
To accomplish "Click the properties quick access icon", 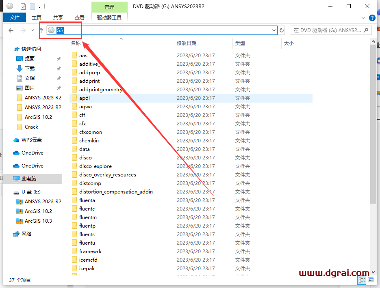I will pyautogui.click(x=23, y=6).
